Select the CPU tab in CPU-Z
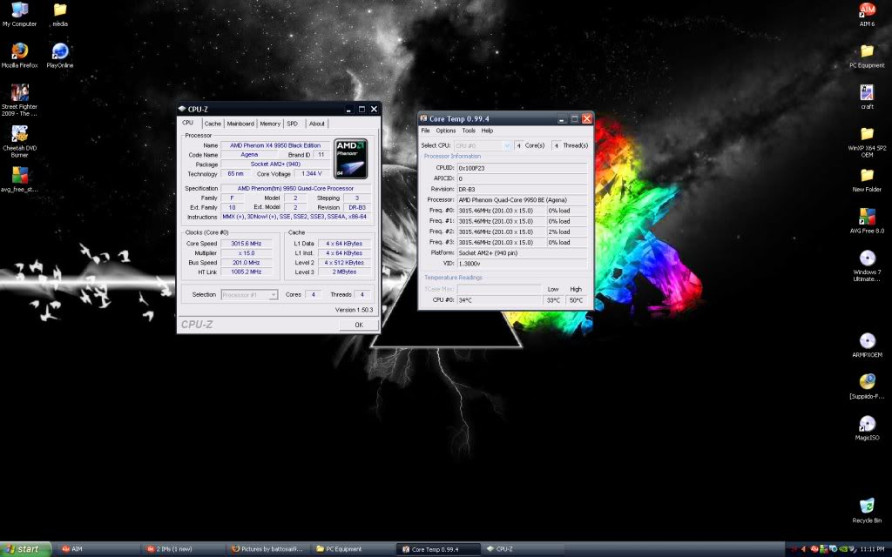 pyautogui.click(x=188, y=123)
